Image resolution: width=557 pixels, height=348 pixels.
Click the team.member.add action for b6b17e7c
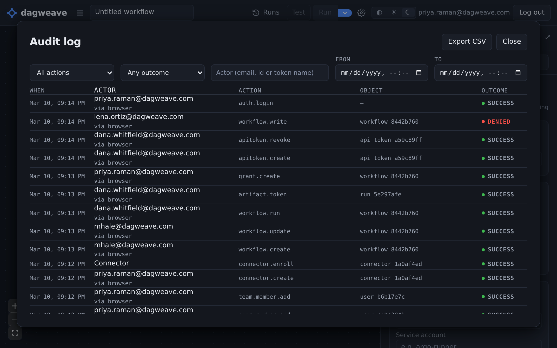(264, 297)
